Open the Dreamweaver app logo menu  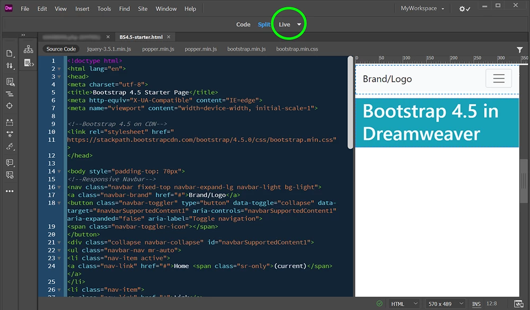(x=8, y=8)
